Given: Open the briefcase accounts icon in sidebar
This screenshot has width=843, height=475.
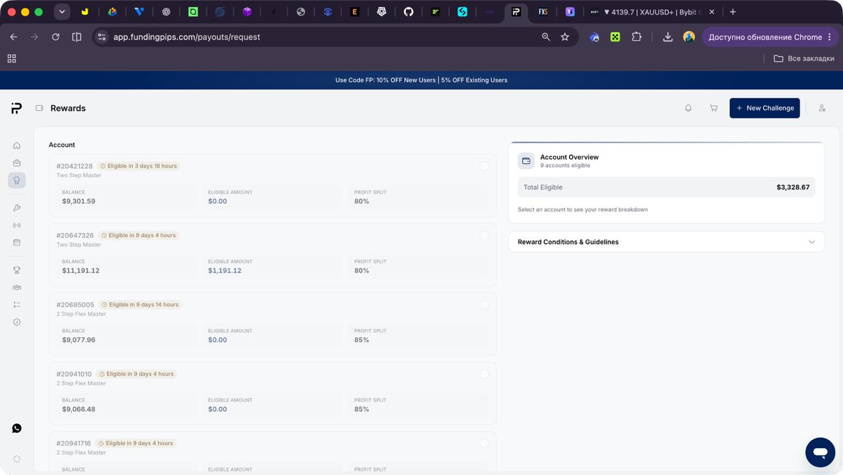Looking at the screenshot, I should pyautogui.click(x=16, y=163).
